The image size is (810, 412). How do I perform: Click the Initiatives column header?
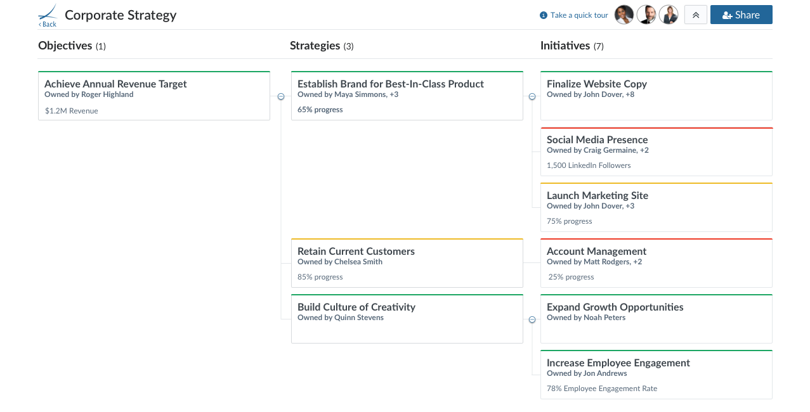click(x=572, y=46)
